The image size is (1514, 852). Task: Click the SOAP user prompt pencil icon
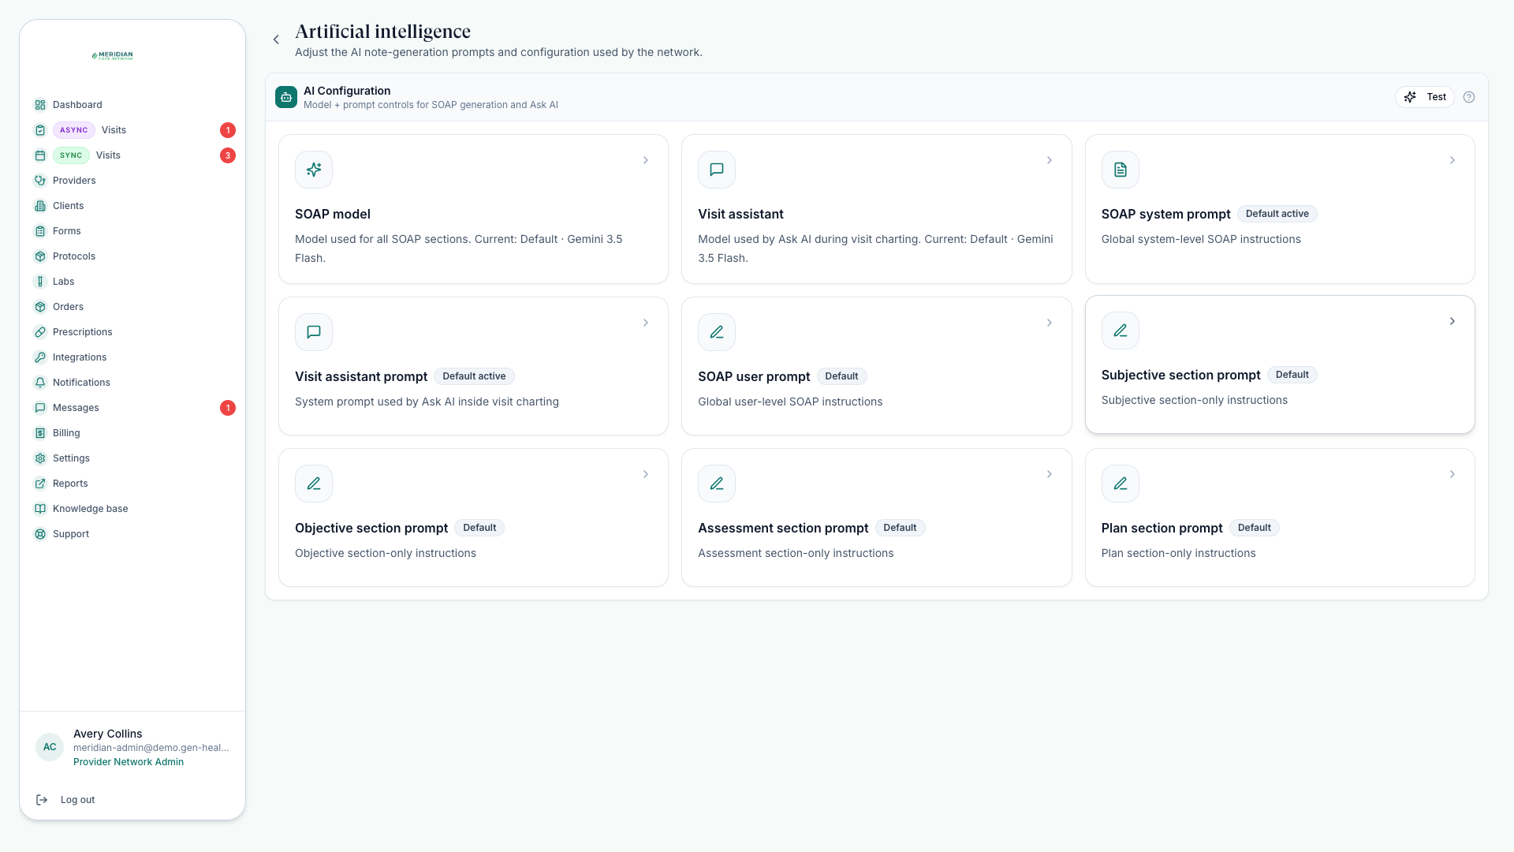pyautogui.click(x=717, y=332)
